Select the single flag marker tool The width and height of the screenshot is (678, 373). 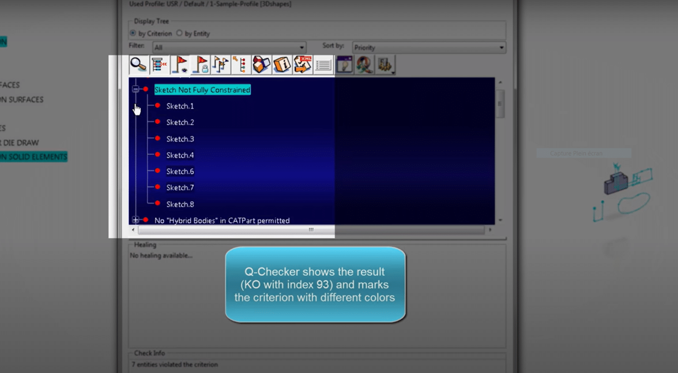tap(179, 64)
